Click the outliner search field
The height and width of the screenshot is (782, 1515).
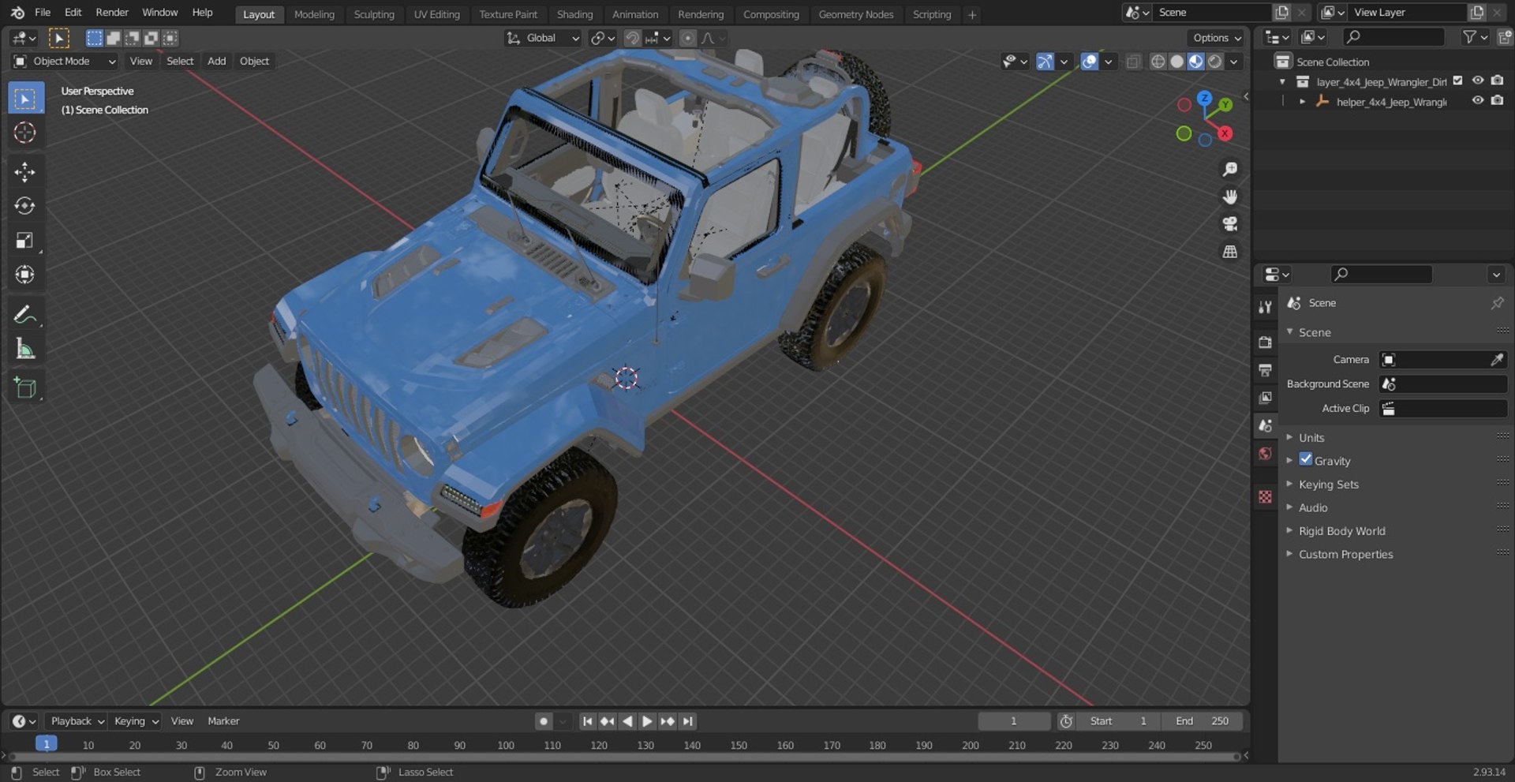pyautogui.click(x=1393, y=37)
